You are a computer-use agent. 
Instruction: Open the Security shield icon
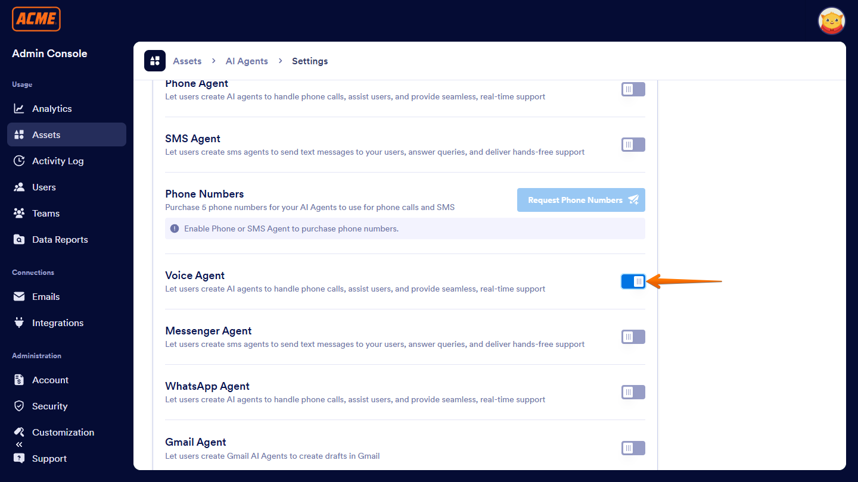coord(20,406)
